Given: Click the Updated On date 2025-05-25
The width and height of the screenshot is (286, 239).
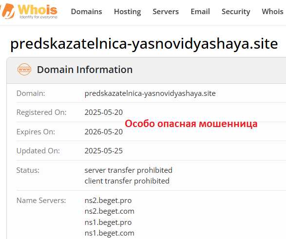Looking at the screenshot, I should tap(104, 151).
